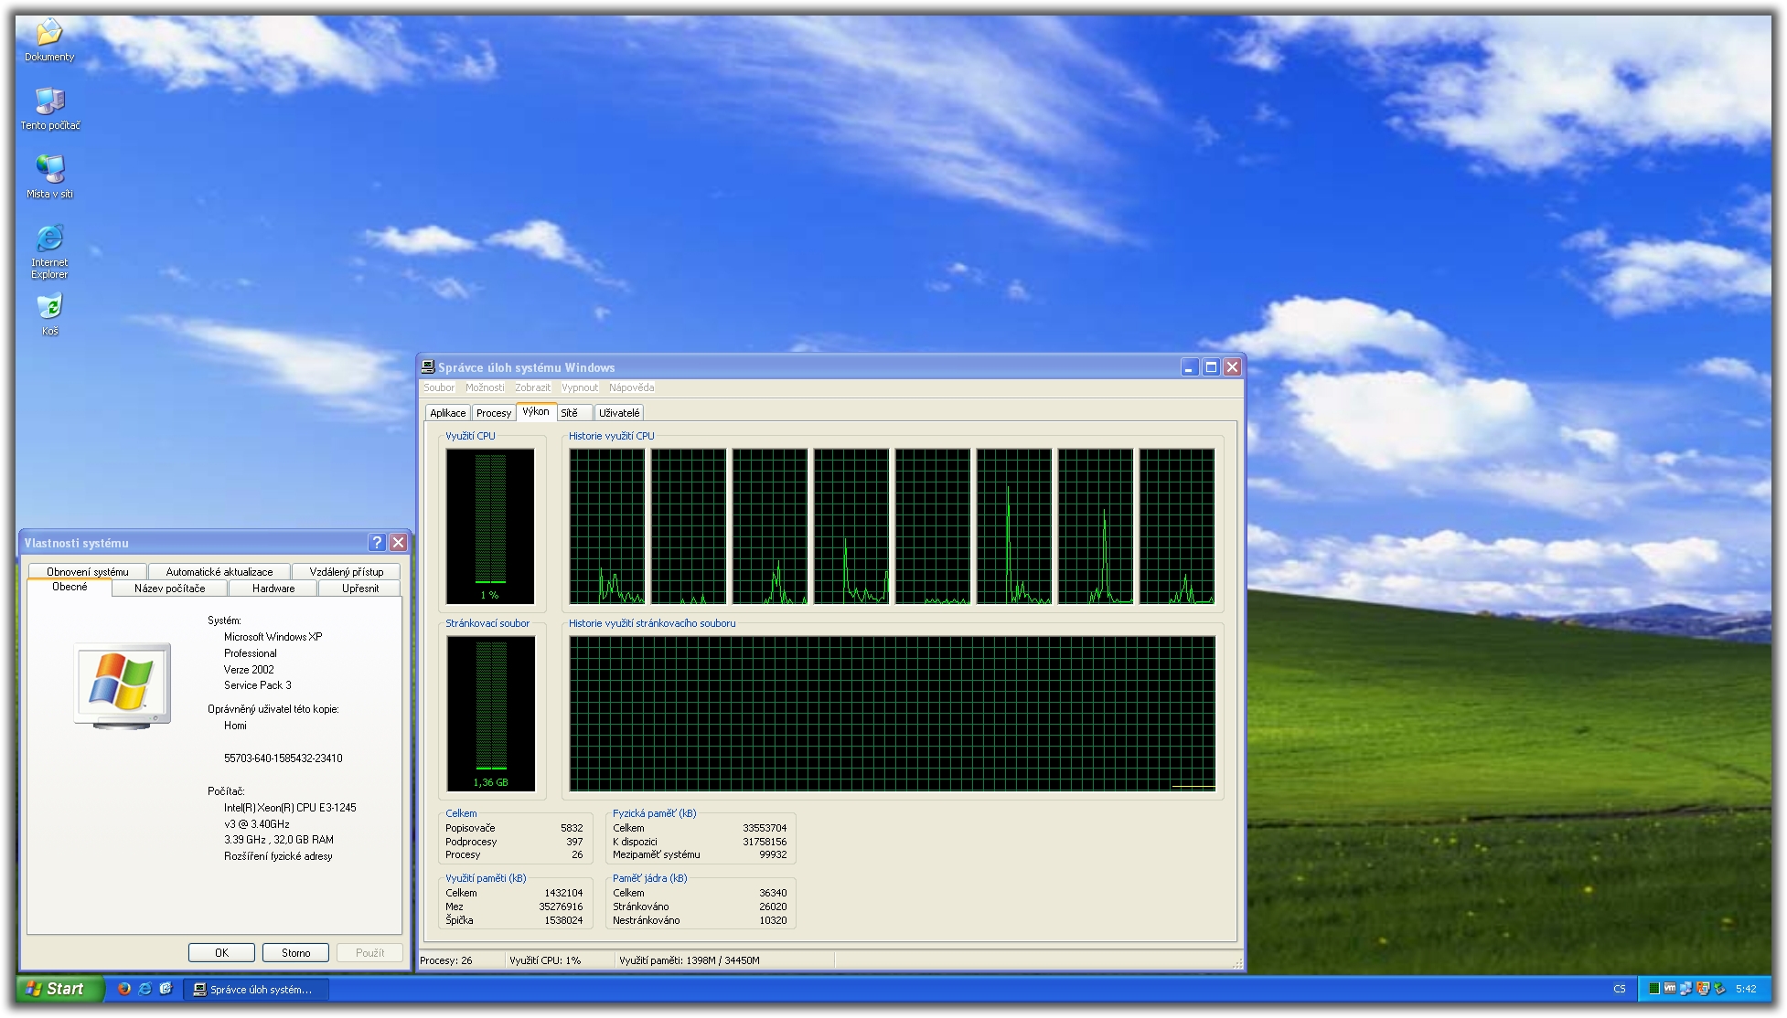Click the last CPU history graph

click(1177, 526)
